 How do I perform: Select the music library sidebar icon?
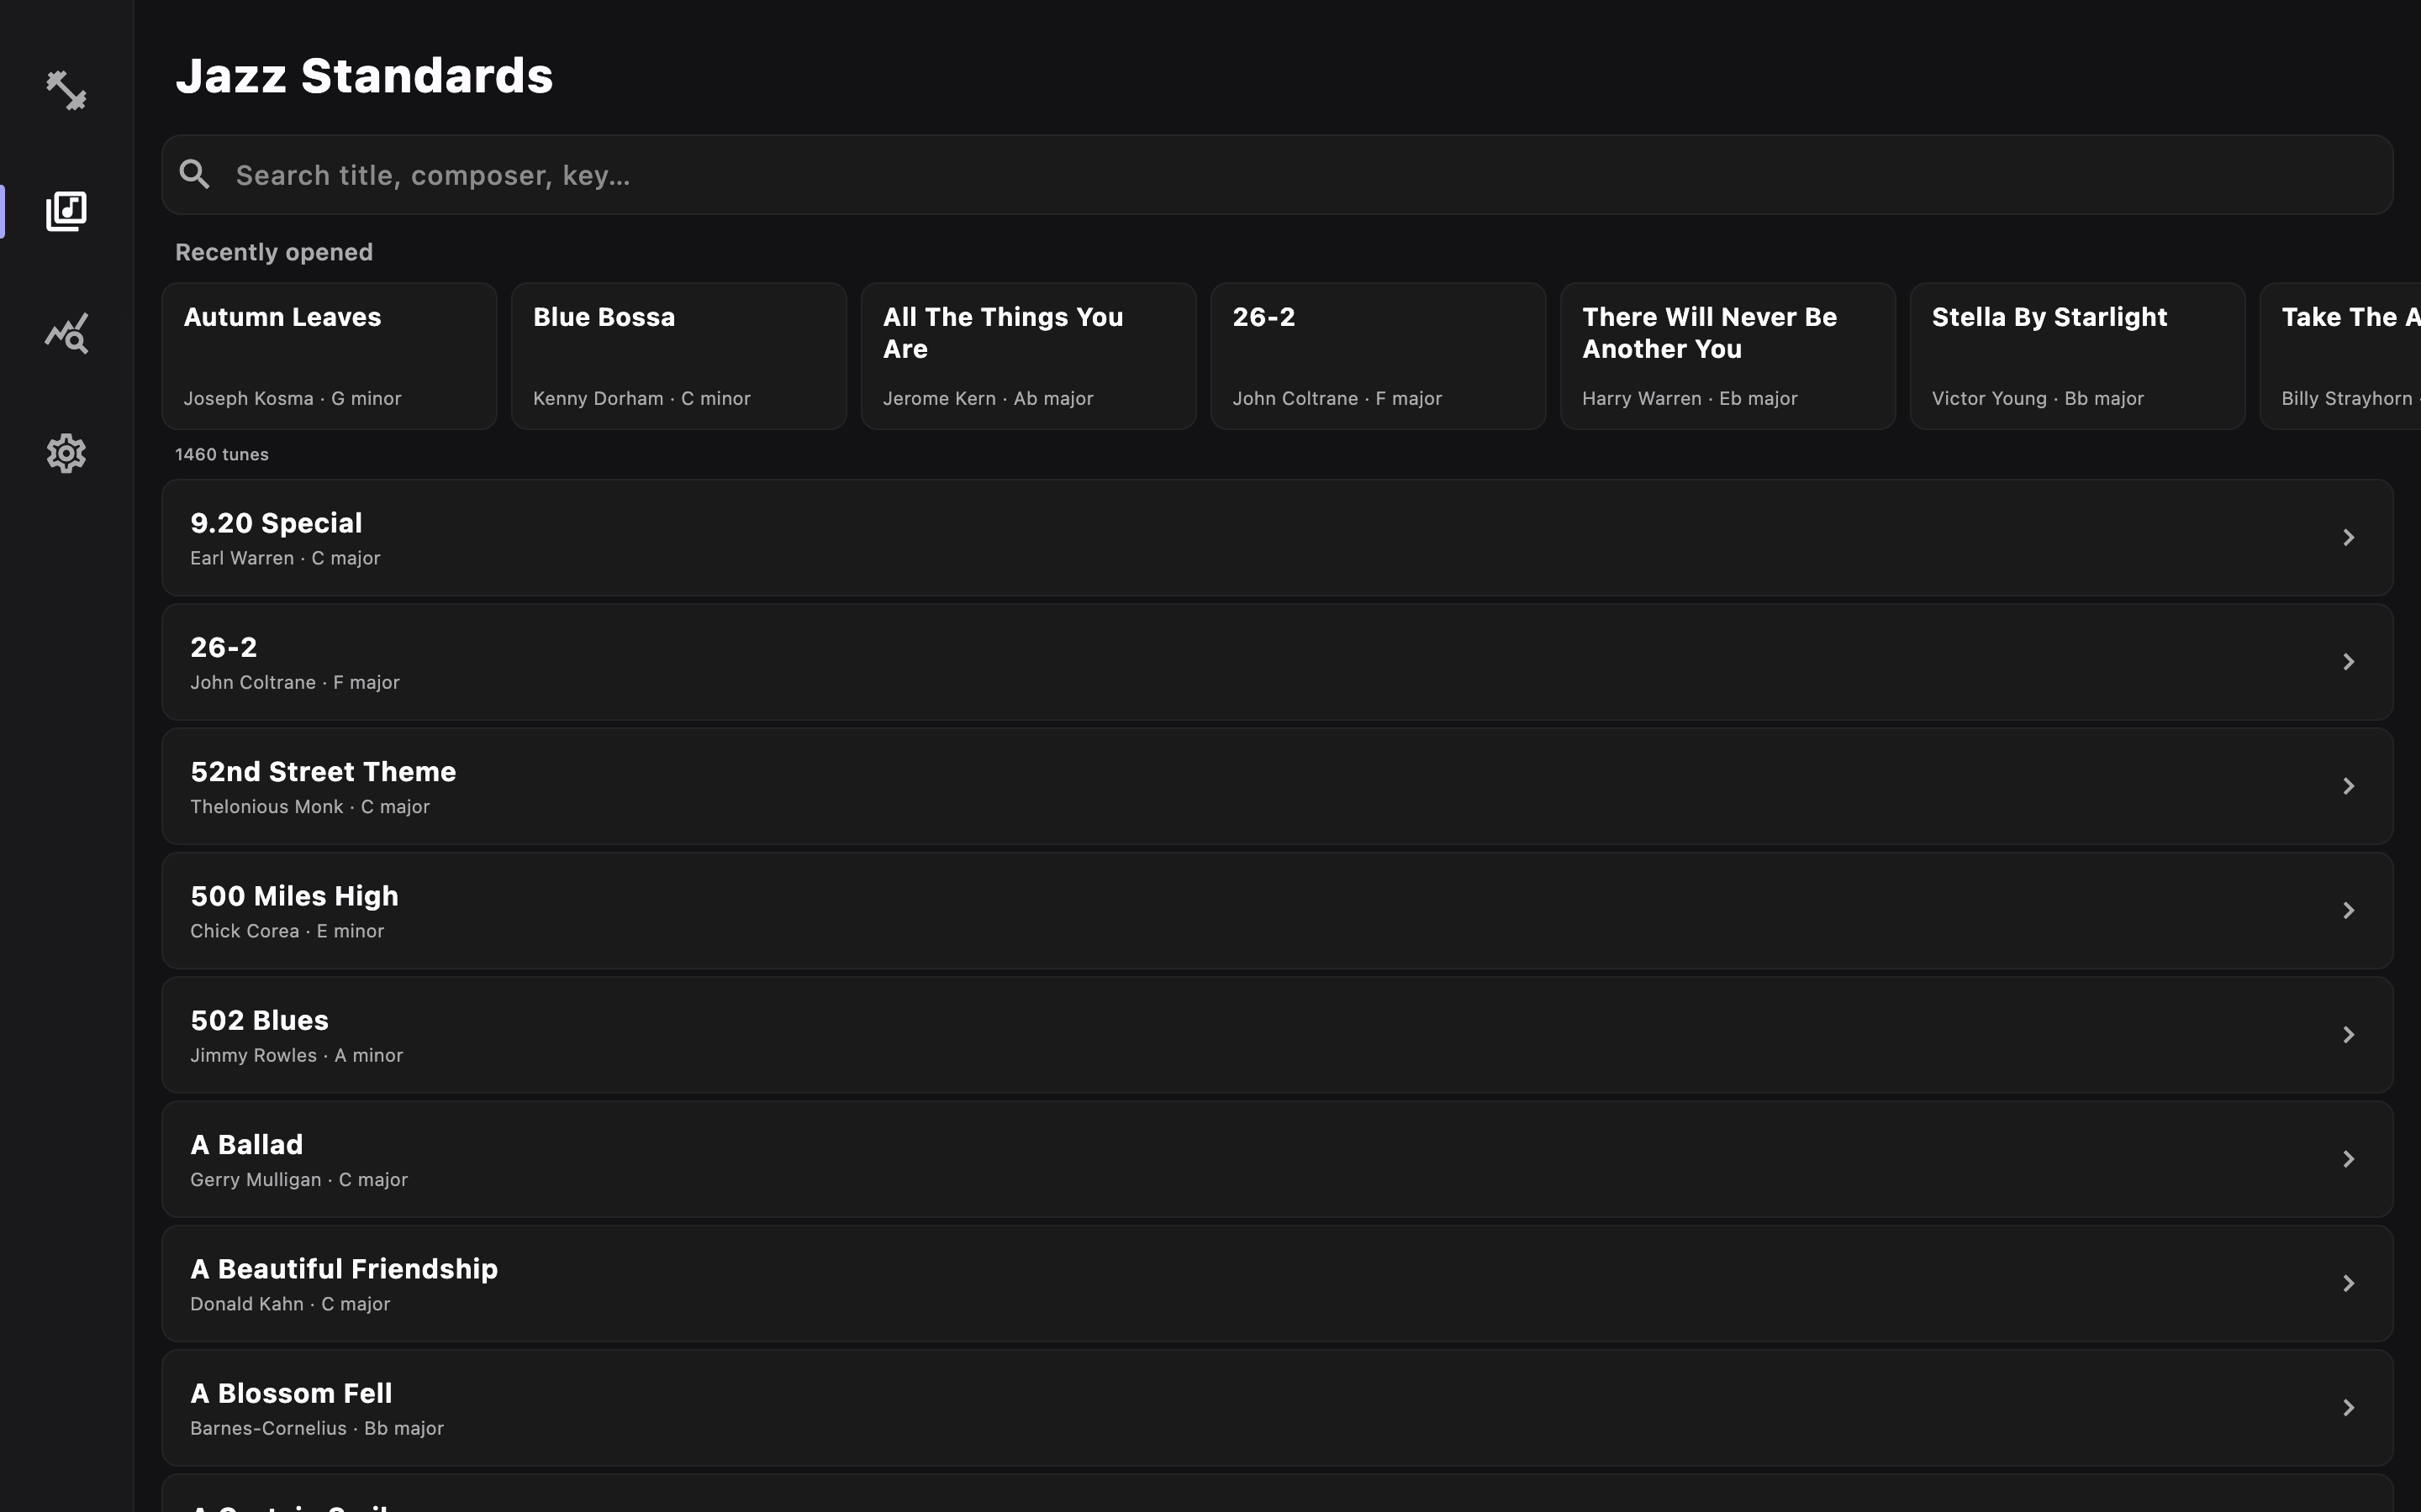[x=66, y=211]
